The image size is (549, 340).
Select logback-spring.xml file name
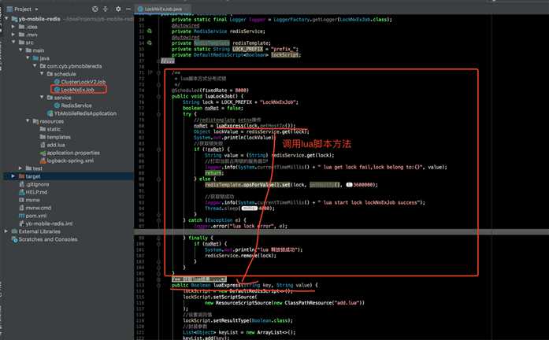[x=70, y=161]
